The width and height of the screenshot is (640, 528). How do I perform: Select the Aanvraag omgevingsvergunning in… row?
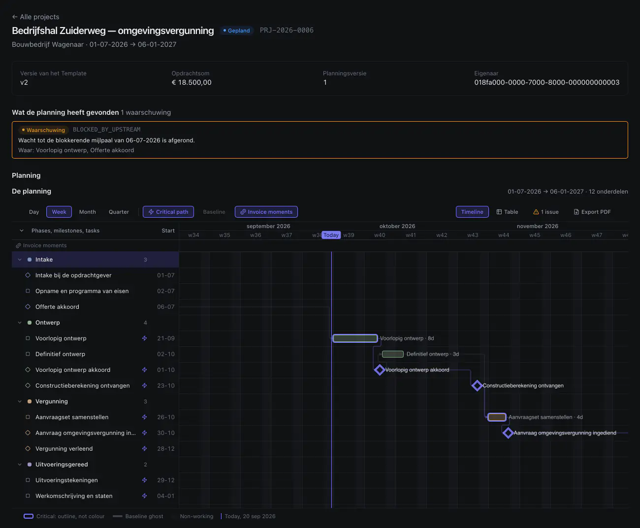pos(96,433)
